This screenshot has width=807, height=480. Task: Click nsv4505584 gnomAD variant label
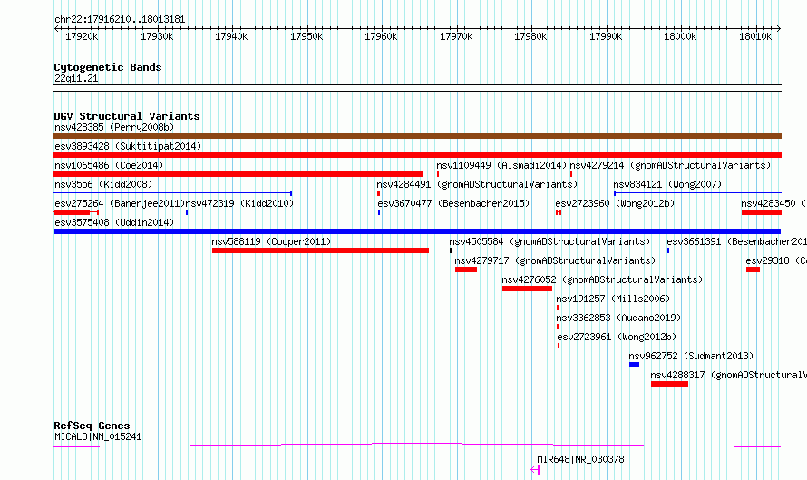point(549,241)
